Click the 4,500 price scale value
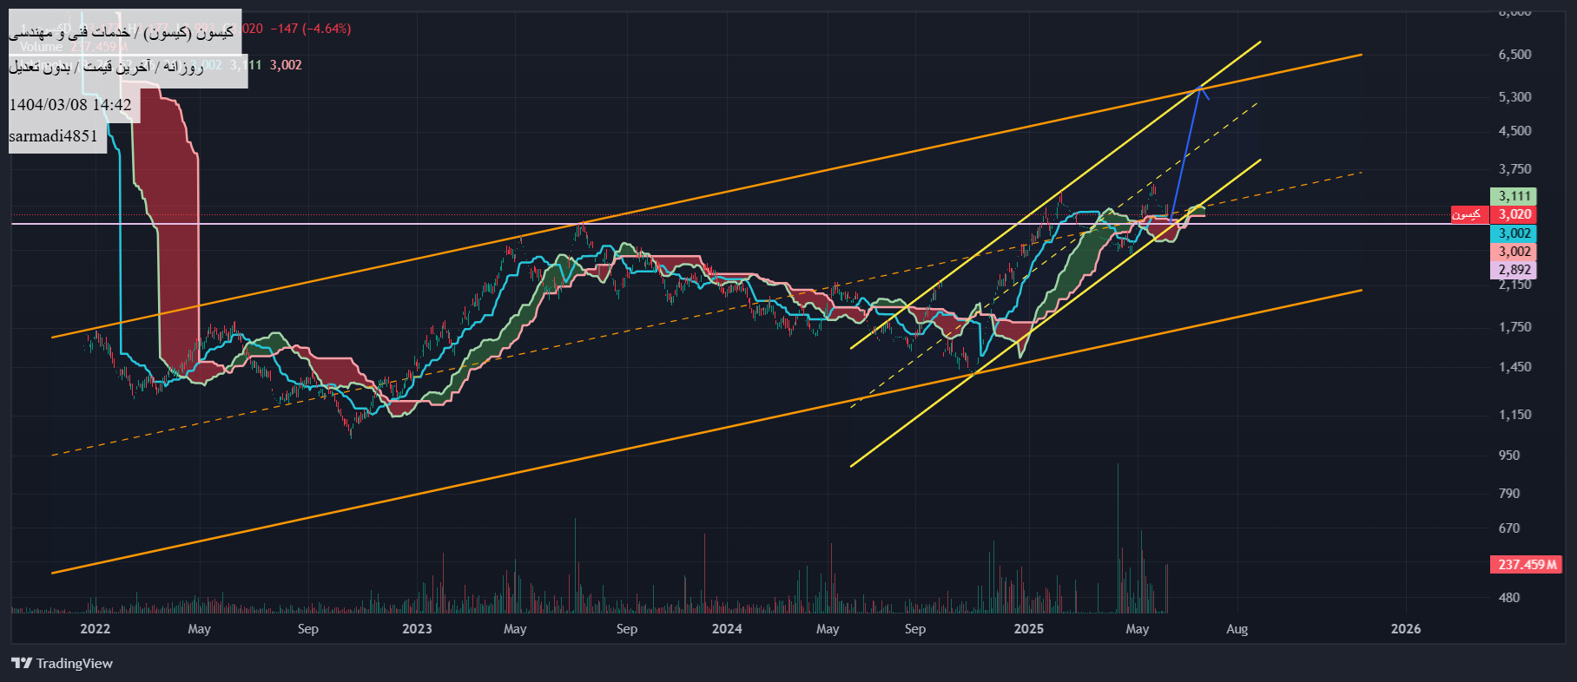1577x682 pixels. (x=1514, y=131)
